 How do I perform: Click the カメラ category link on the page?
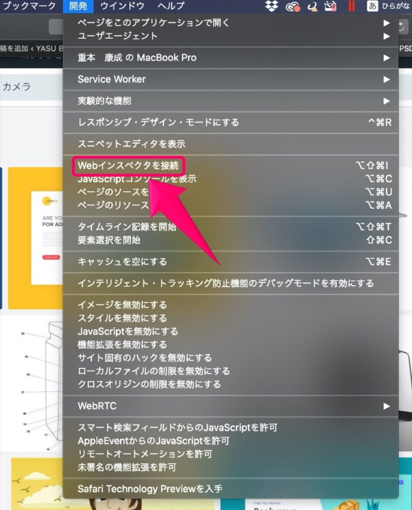pos(16,87)
